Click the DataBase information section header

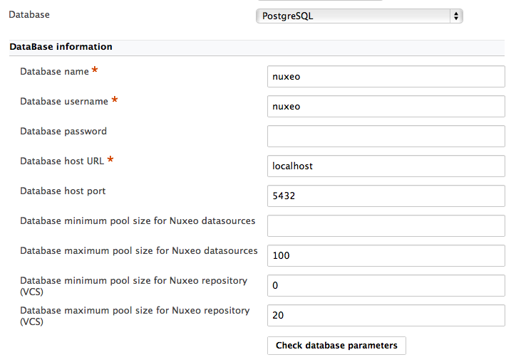[x=61, y=47]
